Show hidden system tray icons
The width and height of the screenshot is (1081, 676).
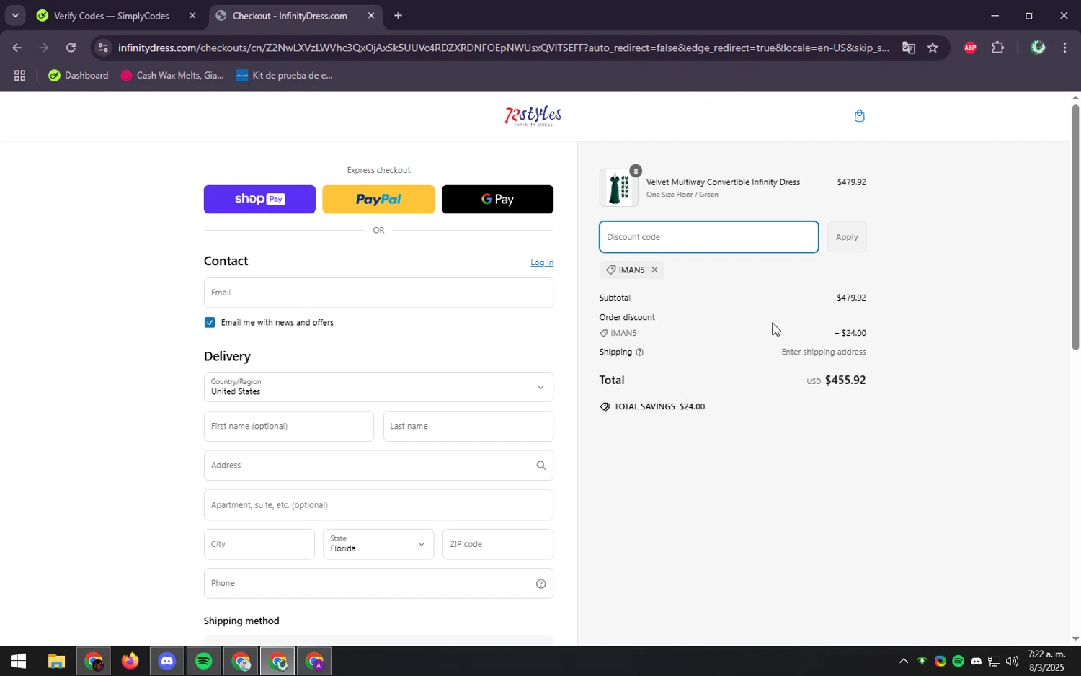[x=903, y=661]
